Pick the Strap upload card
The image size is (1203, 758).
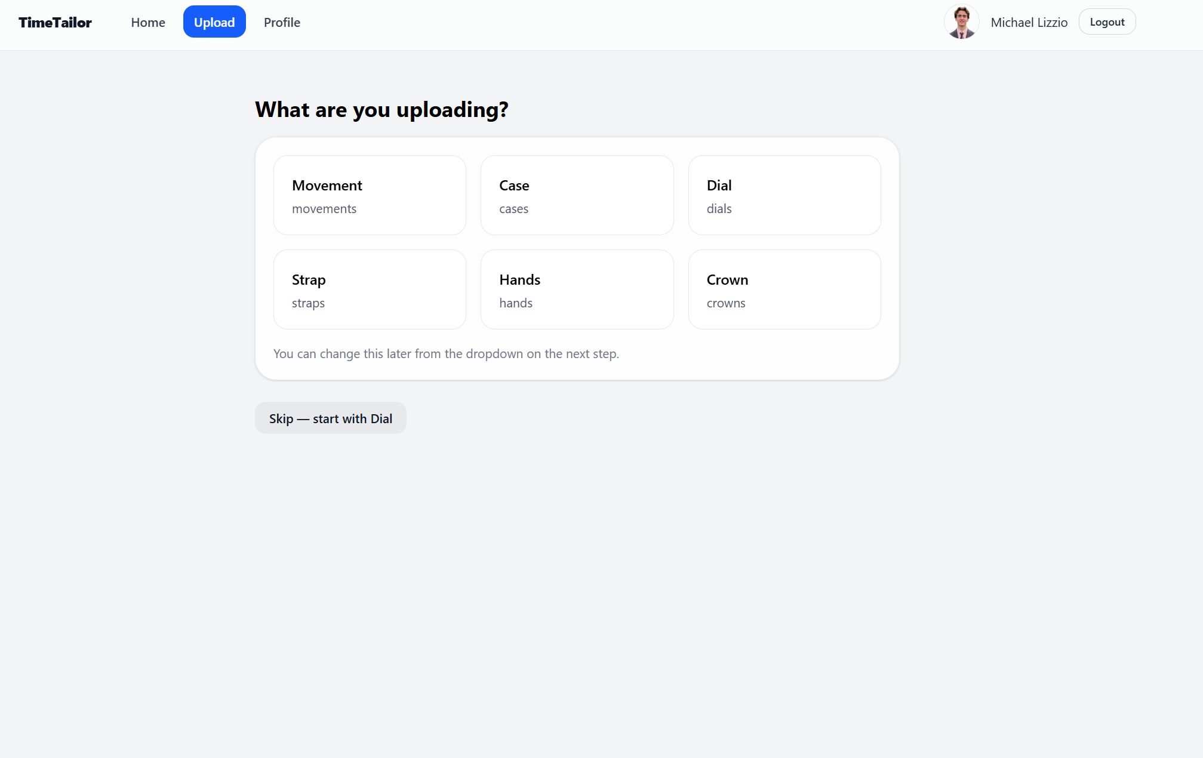[370, 289]
